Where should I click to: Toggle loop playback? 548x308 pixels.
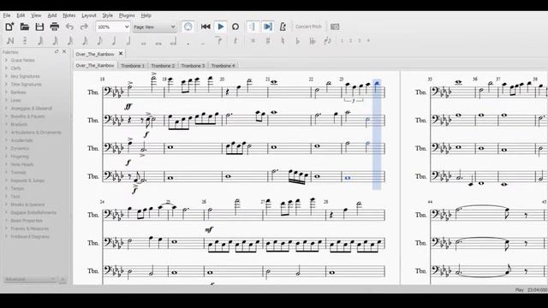point(235,27)
